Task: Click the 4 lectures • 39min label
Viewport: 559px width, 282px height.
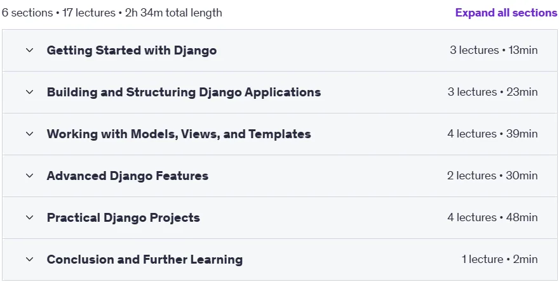Action: [x=492, y=134]
